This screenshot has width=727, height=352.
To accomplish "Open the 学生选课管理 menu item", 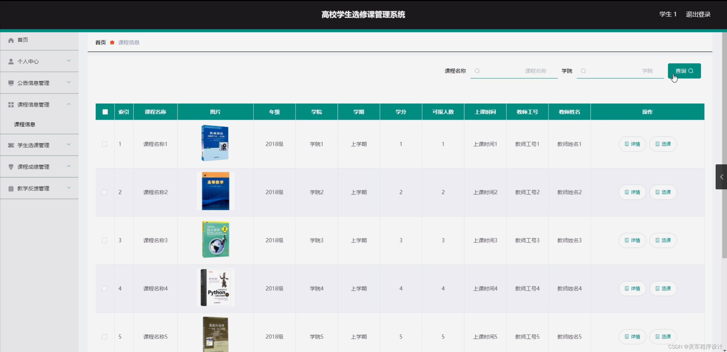I will [33, 145].
